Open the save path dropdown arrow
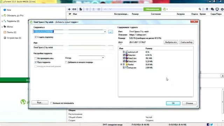This screenshot has height=126, width=224. [105, 32]
